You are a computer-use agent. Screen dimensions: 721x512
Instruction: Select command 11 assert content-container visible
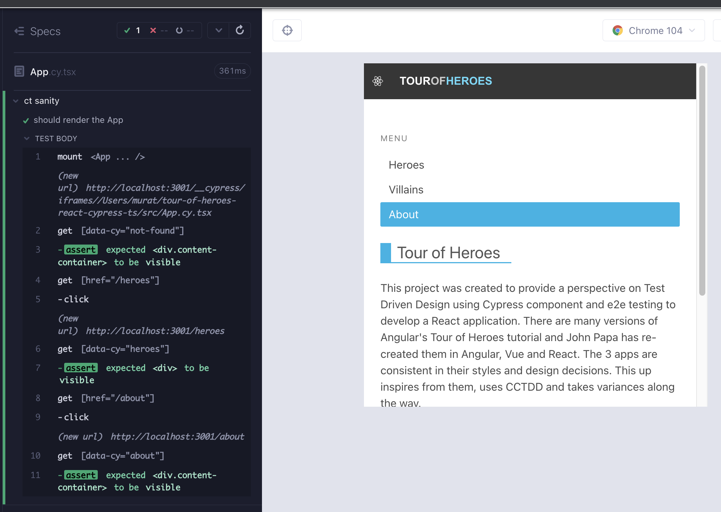137,481
